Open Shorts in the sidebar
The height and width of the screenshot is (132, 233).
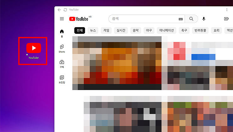[62, 49]
